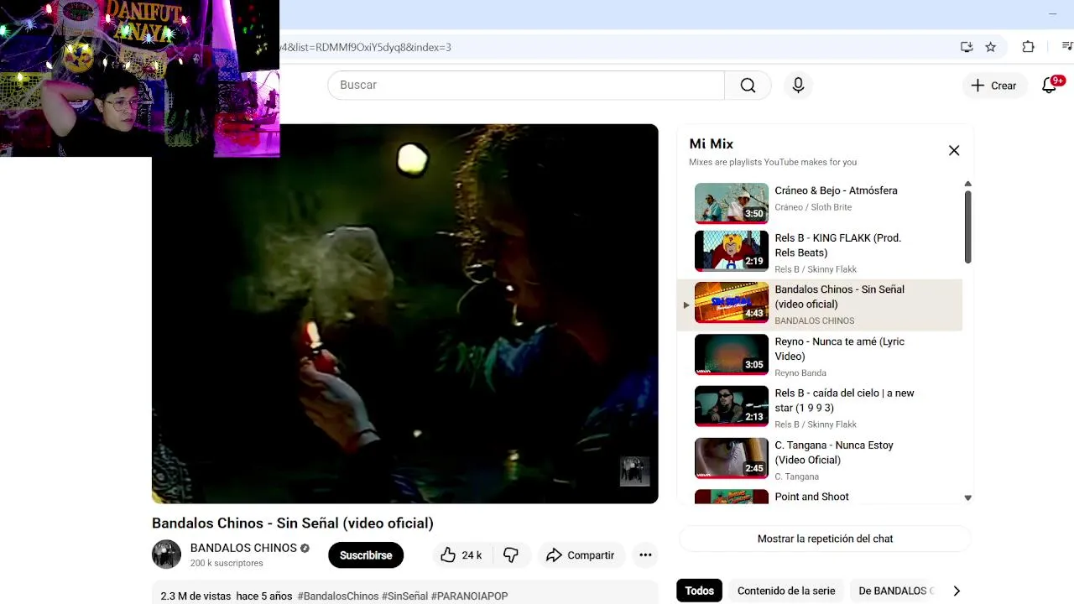Image resolution: width=1074 pixels, height=604 pixels.
Task: Click the video player to pause
Action: 404,314
